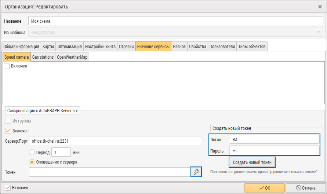The width and height of the screenshot is (327, 194).
Task: Close the Организация: Редактировать dialog
Action: click(x=320, y=7)
